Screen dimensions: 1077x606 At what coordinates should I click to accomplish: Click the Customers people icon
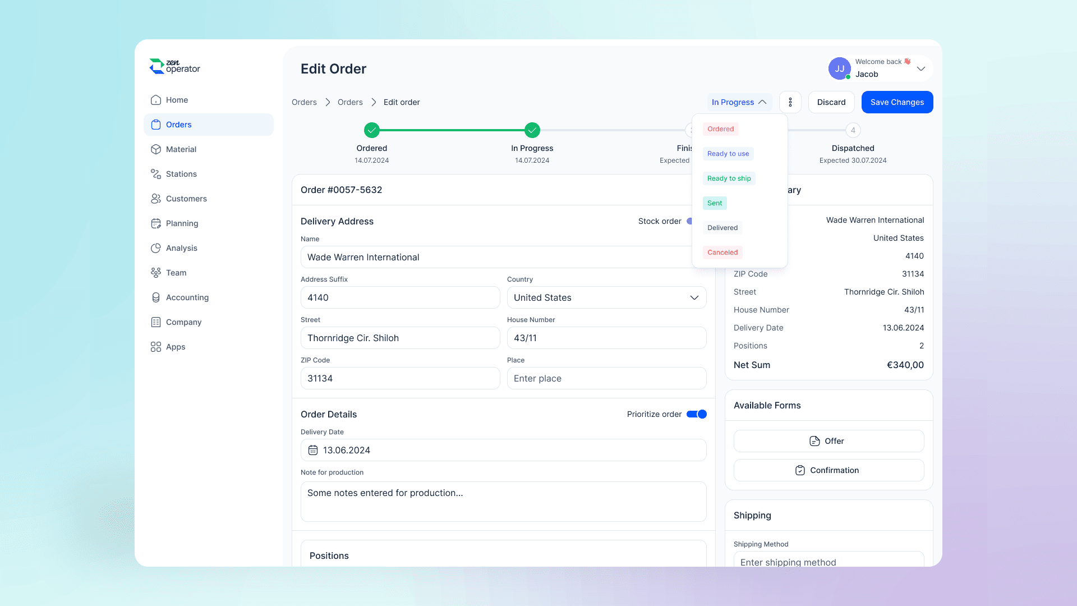156,199
